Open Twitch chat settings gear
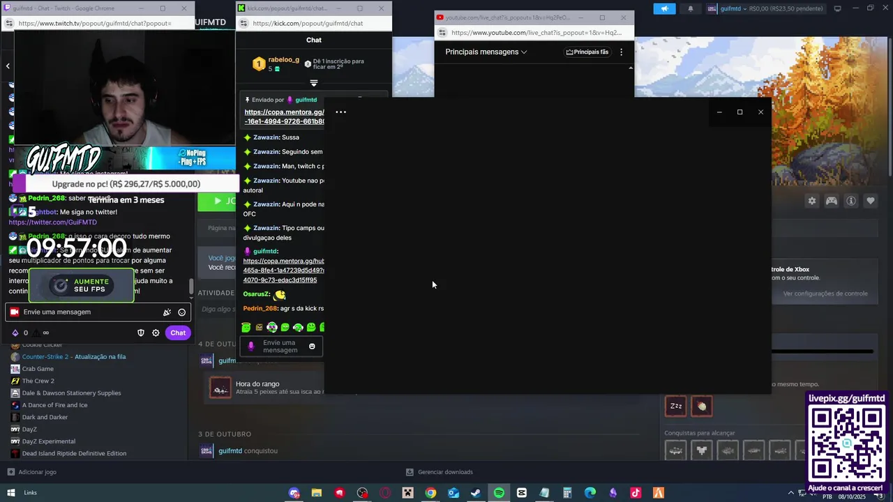The height and width of the screenshot is (502, 893). click(x=156, y=333)
